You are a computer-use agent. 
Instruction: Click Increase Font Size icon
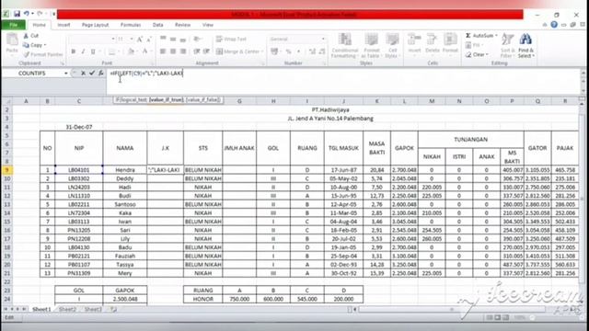(140, 39)
